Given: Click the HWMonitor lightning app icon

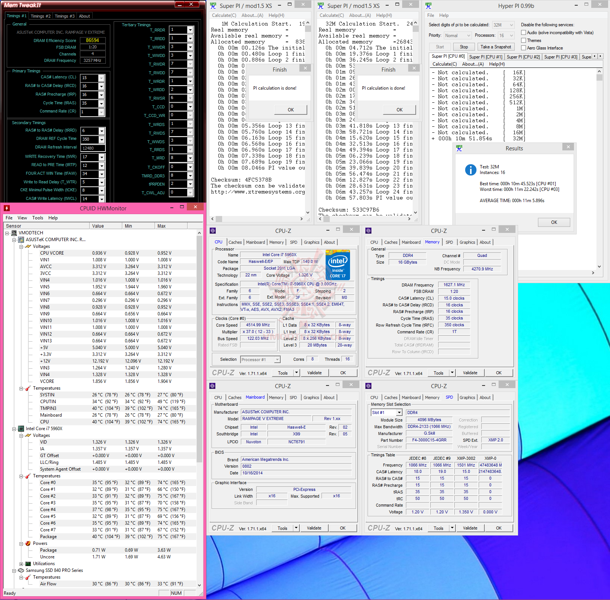Looking at the screenshot, I should pyautogui.click(x=6, y=208).
